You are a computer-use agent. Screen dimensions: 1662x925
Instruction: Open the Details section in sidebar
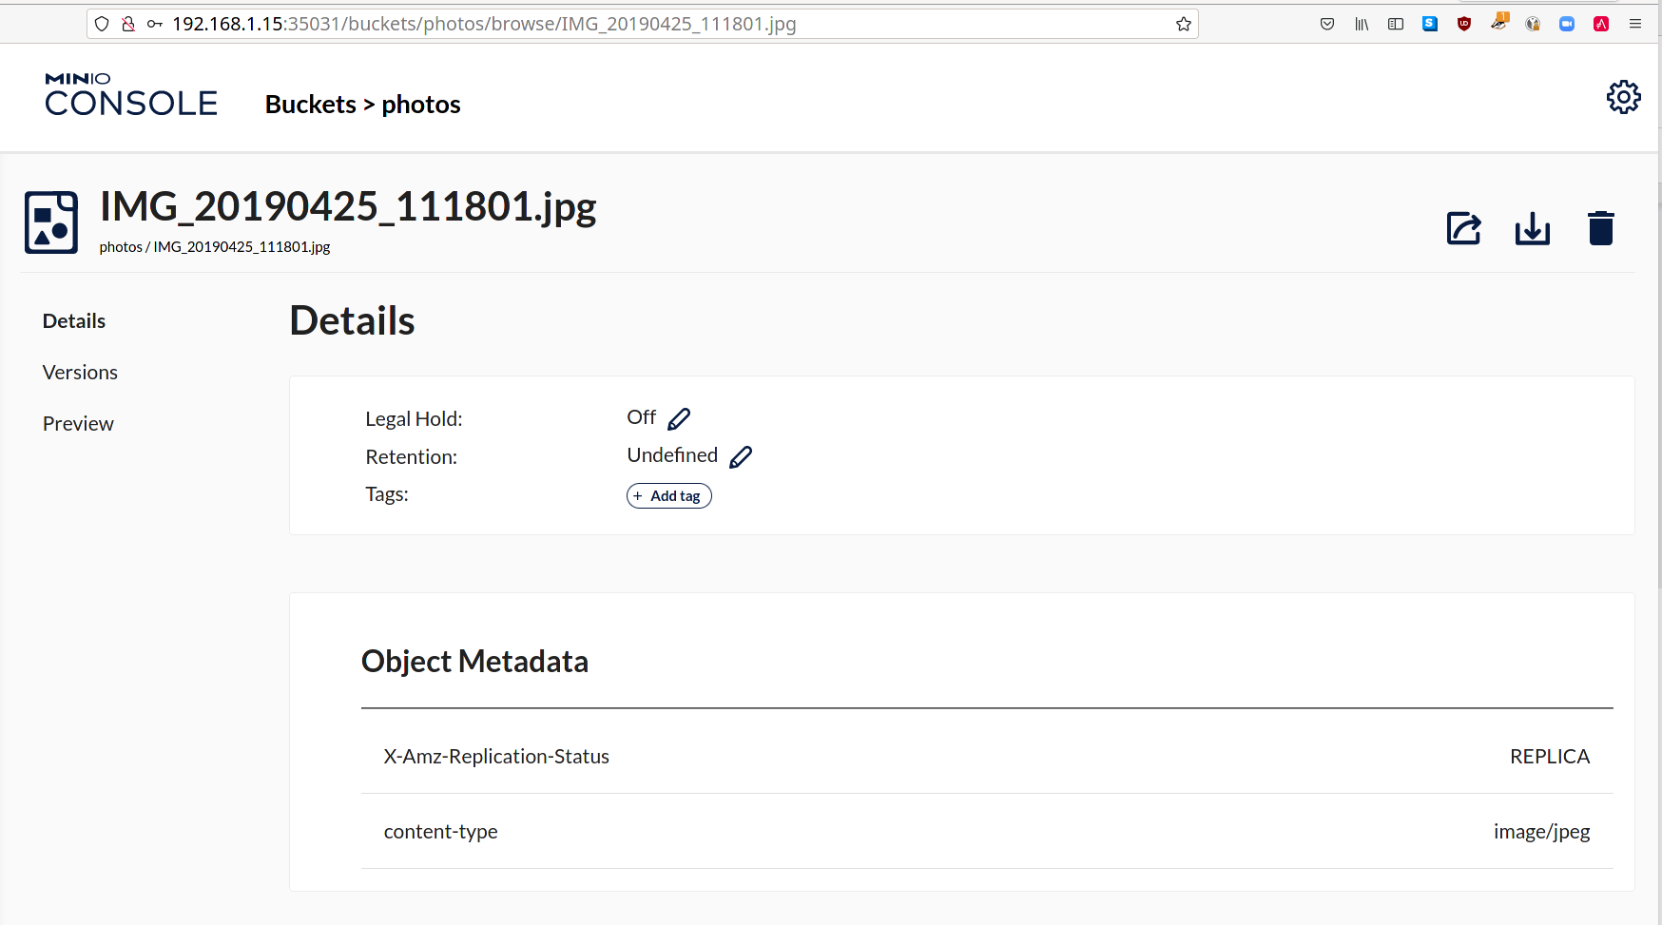[x=73, y=320]
